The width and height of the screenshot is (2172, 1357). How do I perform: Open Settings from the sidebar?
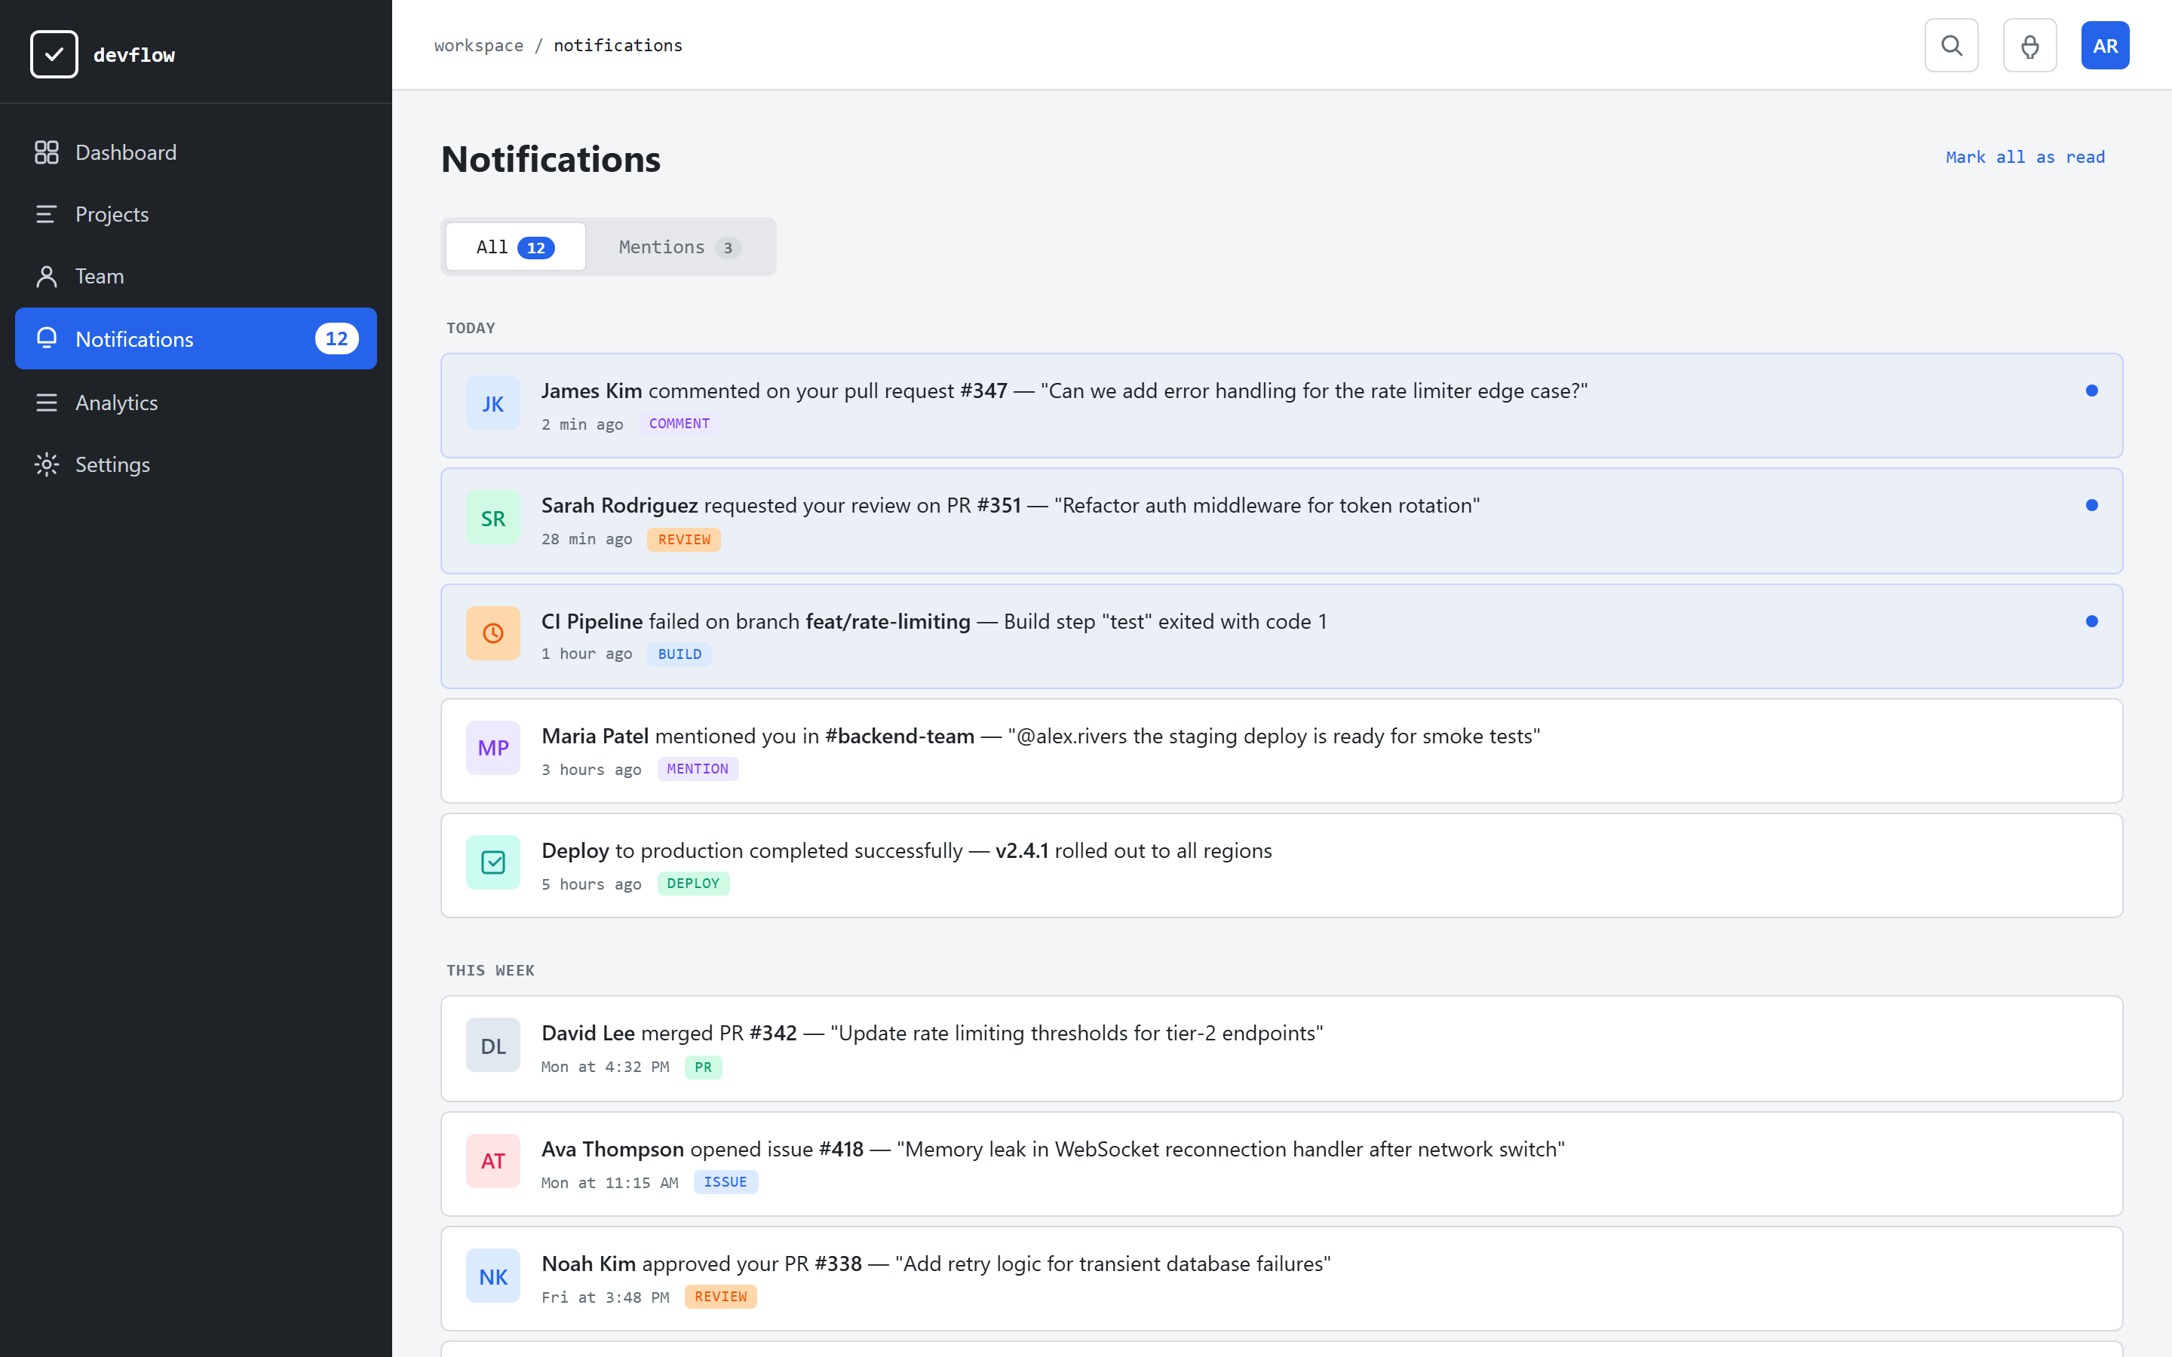click(195, 464)
